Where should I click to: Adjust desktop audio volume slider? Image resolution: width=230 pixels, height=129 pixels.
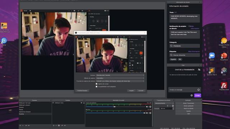pyautogui.click(x=114, y=107)
